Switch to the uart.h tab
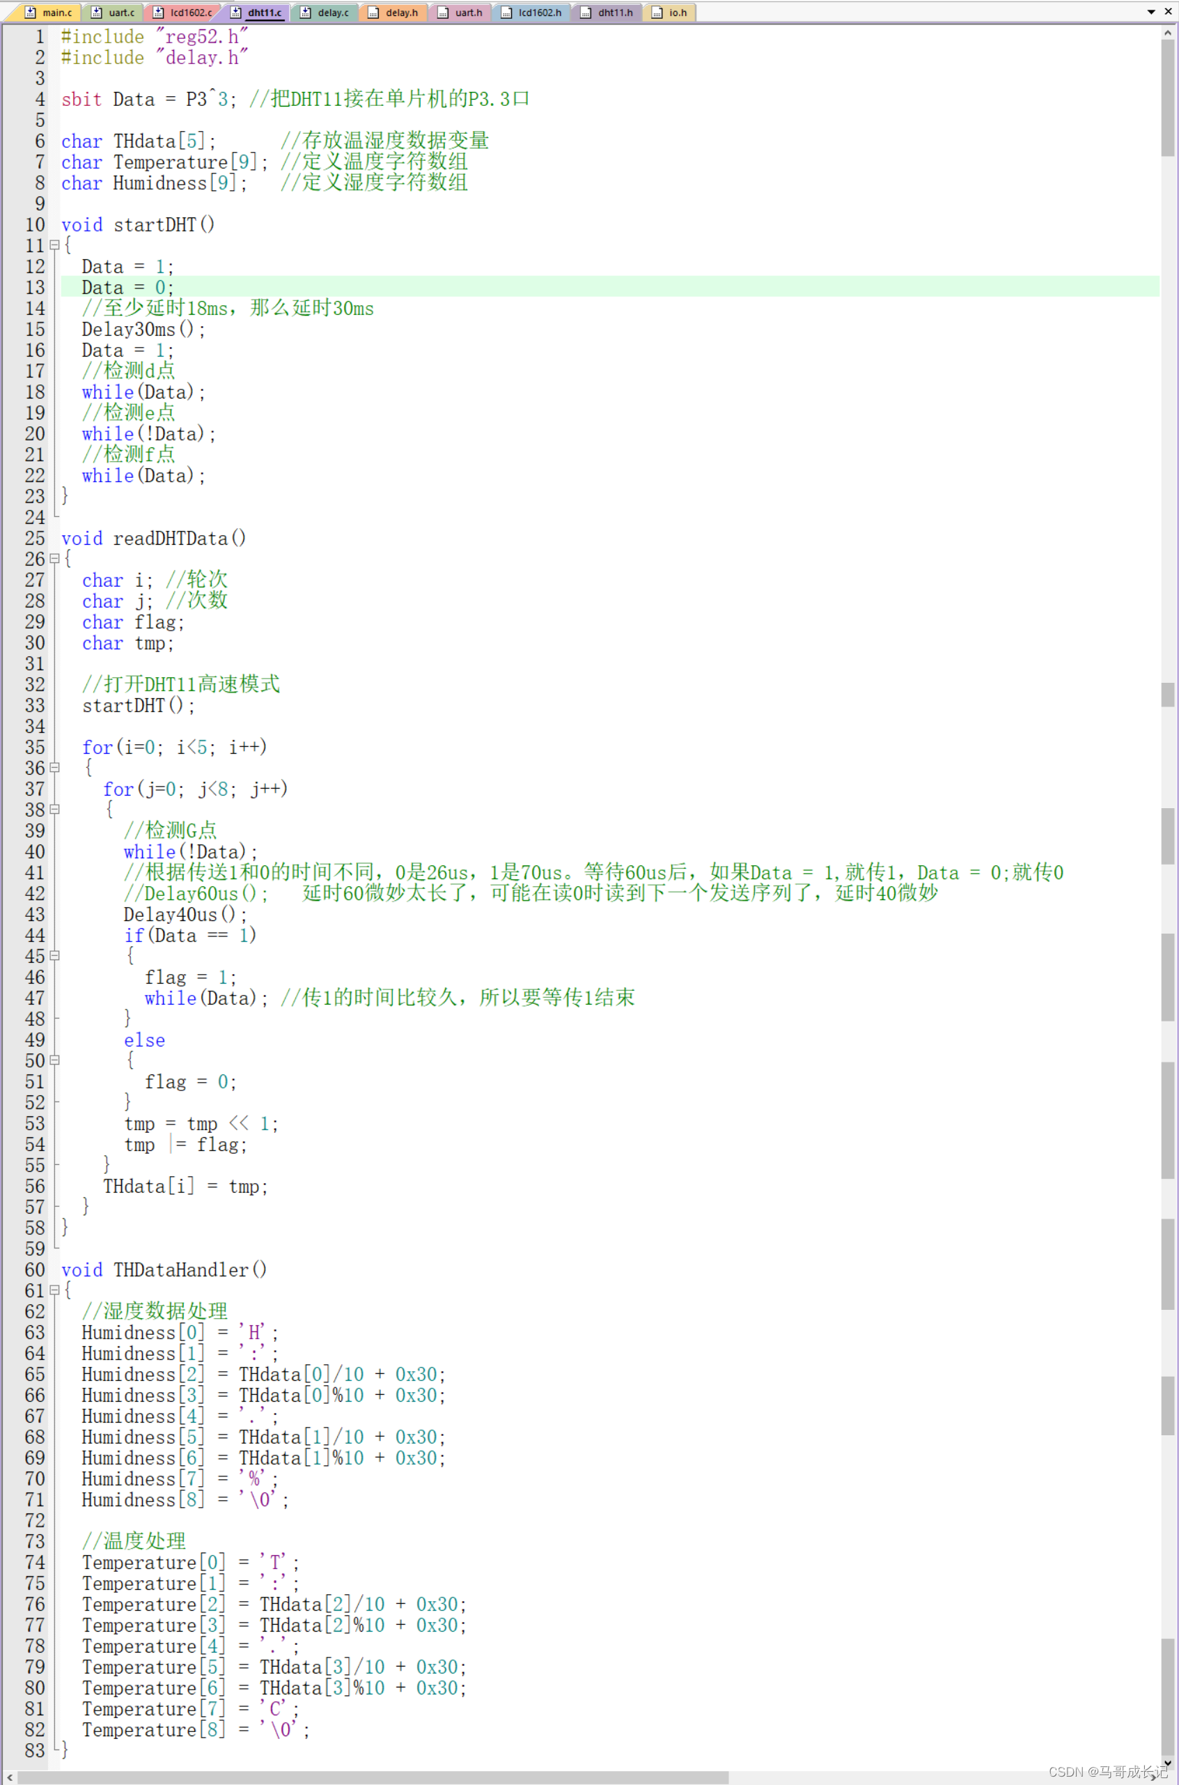 tap(460, 12)
